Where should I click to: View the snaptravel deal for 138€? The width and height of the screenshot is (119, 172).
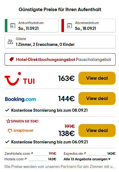pyautogui.click(x=97, y=130)
